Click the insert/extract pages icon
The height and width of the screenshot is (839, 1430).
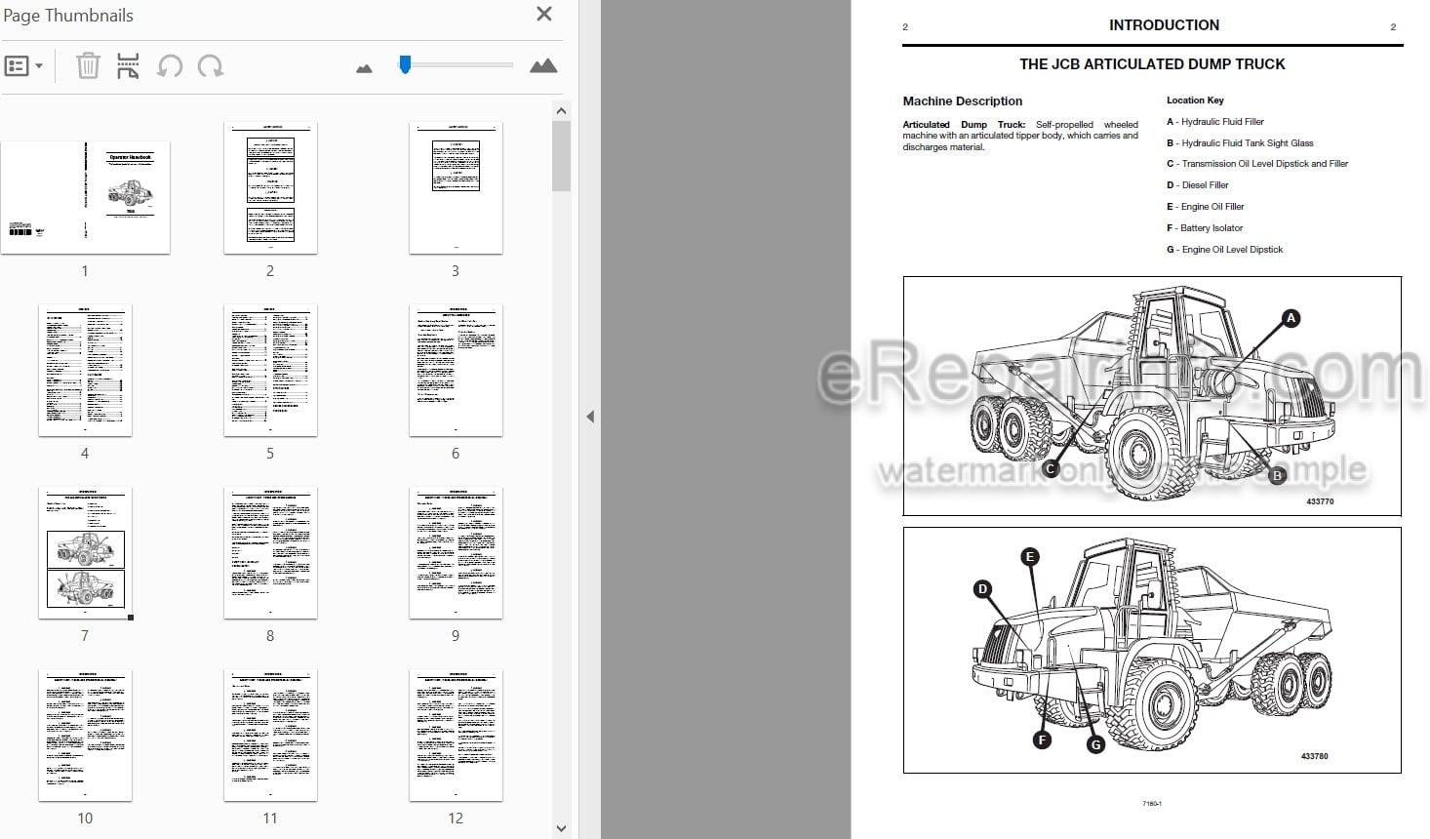128,65
